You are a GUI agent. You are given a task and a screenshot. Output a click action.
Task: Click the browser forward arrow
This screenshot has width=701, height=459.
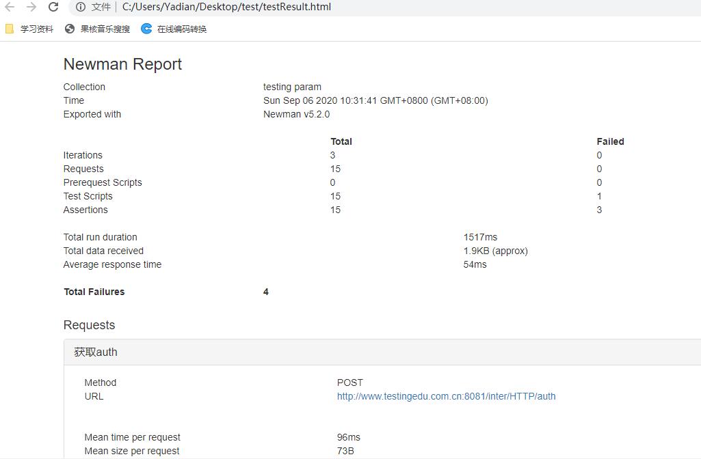pyautogui.click(x=31, y=7)
